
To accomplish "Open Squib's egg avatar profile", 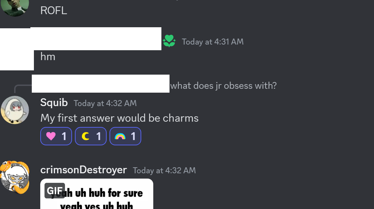I will tap(15, 110).
